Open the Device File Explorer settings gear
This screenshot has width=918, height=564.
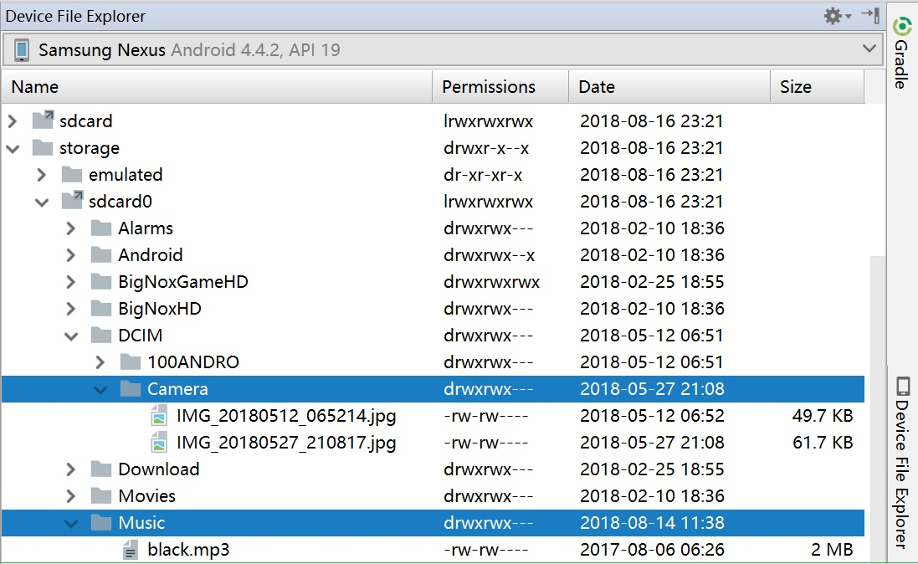(x=832, y=15)
